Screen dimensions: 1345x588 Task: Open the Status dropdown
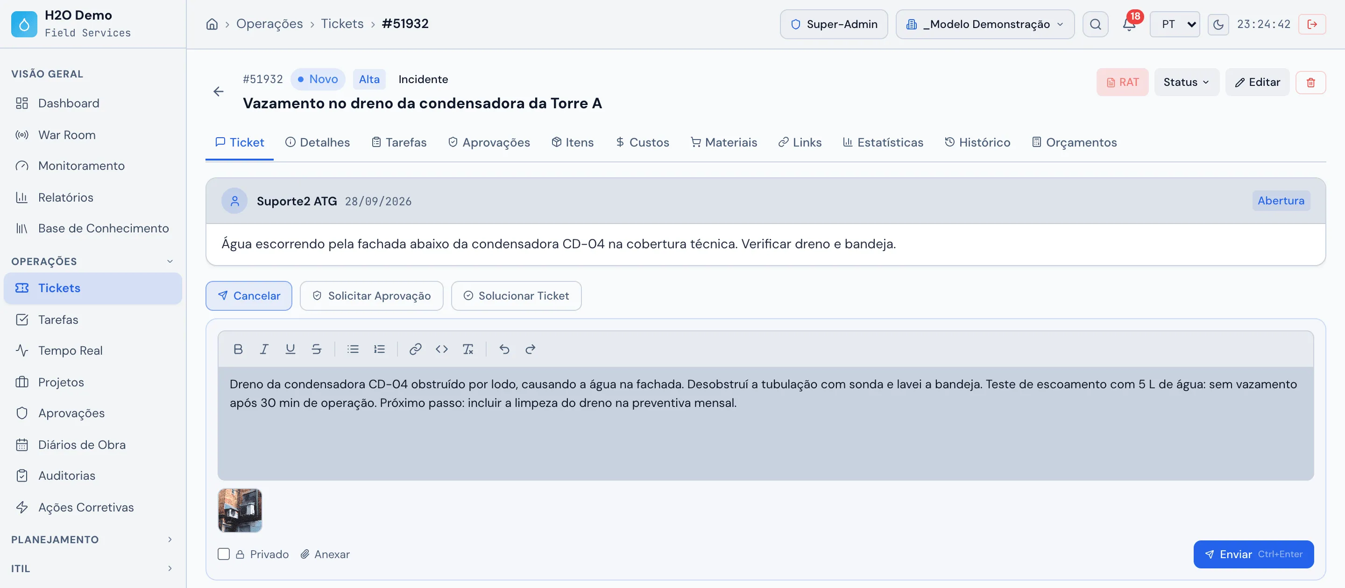point(1186,82)
